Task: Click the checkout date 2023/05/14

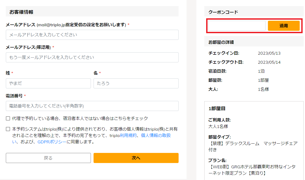Action: click(x=269, y=62)
